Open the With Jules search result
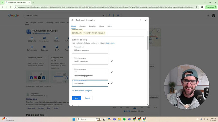The height and width of the screenshot is (122, 218). [x=31, y=99]
